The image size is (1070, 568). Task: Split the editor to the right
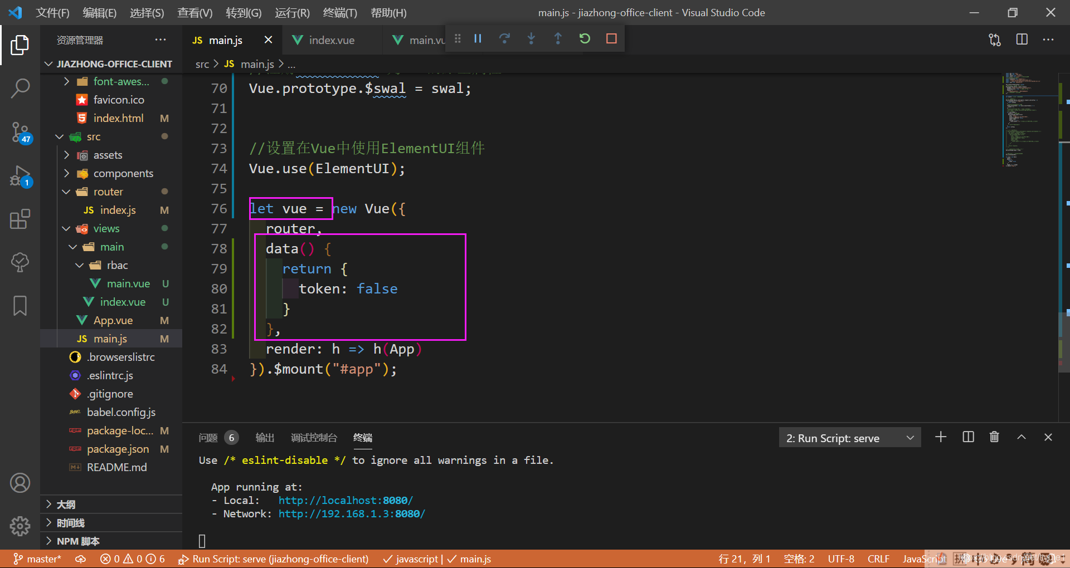pyautogui.click(x=1022, y=40)
